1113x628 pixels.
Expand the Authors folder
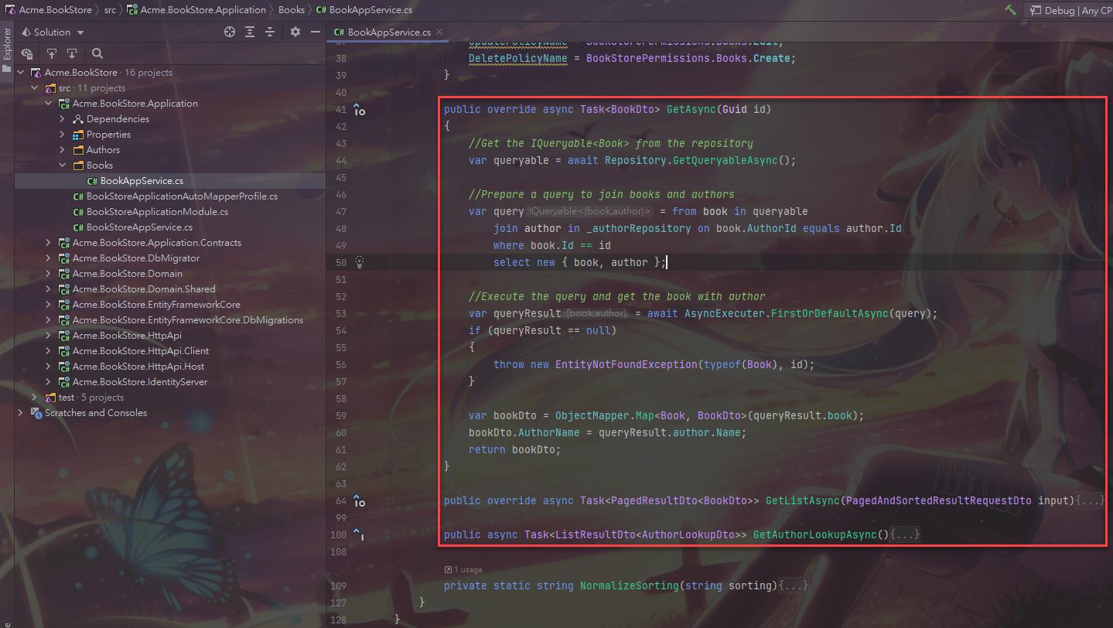pyautogui.click(x=63, y=150)
